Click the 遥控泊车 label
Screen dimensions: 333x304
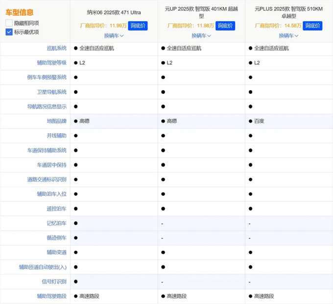(x=57, y=209)
